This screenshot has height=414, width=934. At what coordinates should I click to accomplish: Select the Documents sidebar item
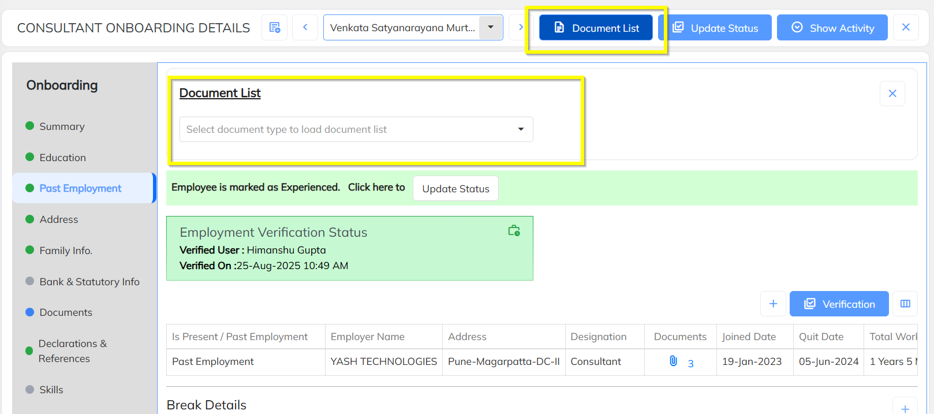66,312
